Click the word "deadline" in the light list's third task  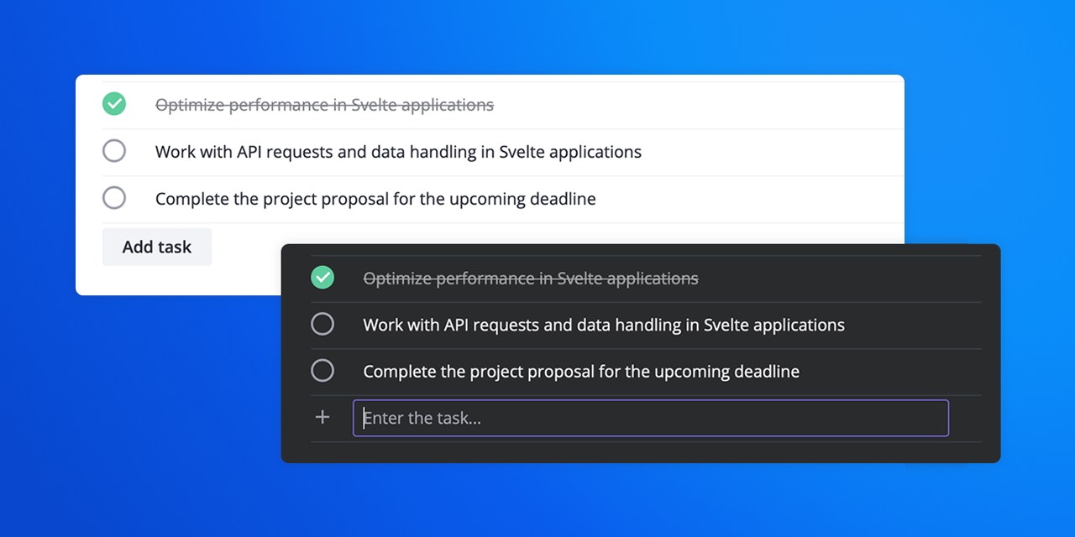coord(563,199)
